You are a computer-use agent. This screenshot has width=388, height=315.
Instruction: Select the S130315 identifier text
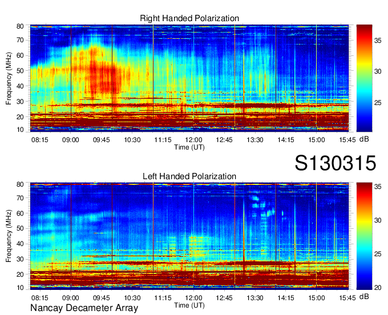pyautogui.click(x=336, y=163)
